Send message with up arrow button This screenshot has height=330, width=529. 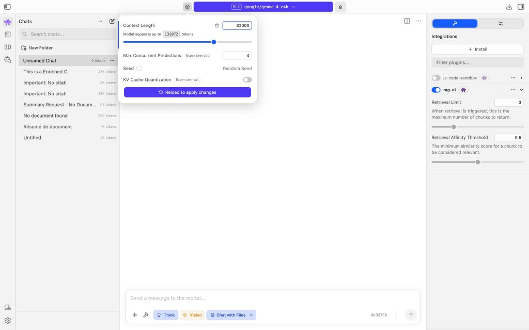point(411,315)
